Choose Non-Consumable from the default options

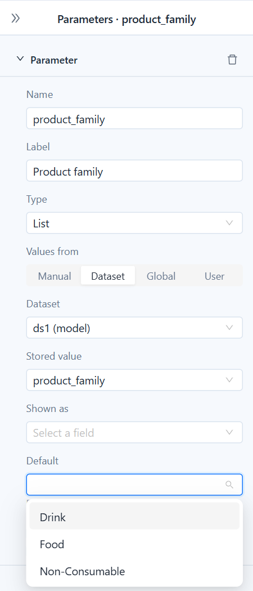[134, 570]
